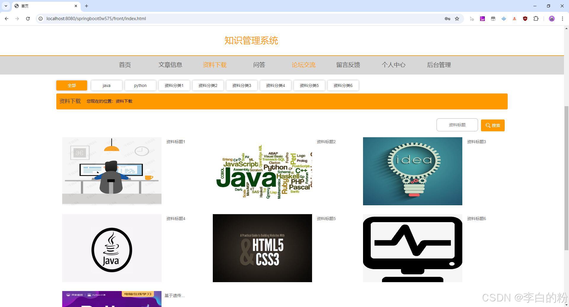Open the programmer-at-desk thumbnail
The height and width of the screenshot is (307, 569).
pos(112,171)
